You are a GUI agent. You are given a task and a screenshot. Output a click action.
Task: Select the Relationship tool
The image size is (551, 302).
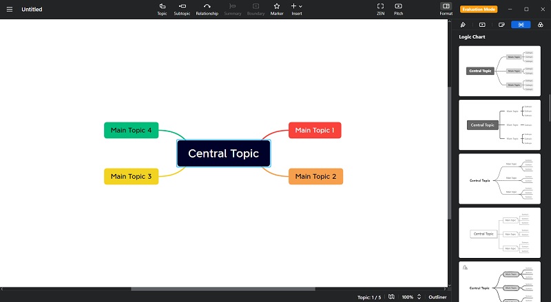(207, 10)
